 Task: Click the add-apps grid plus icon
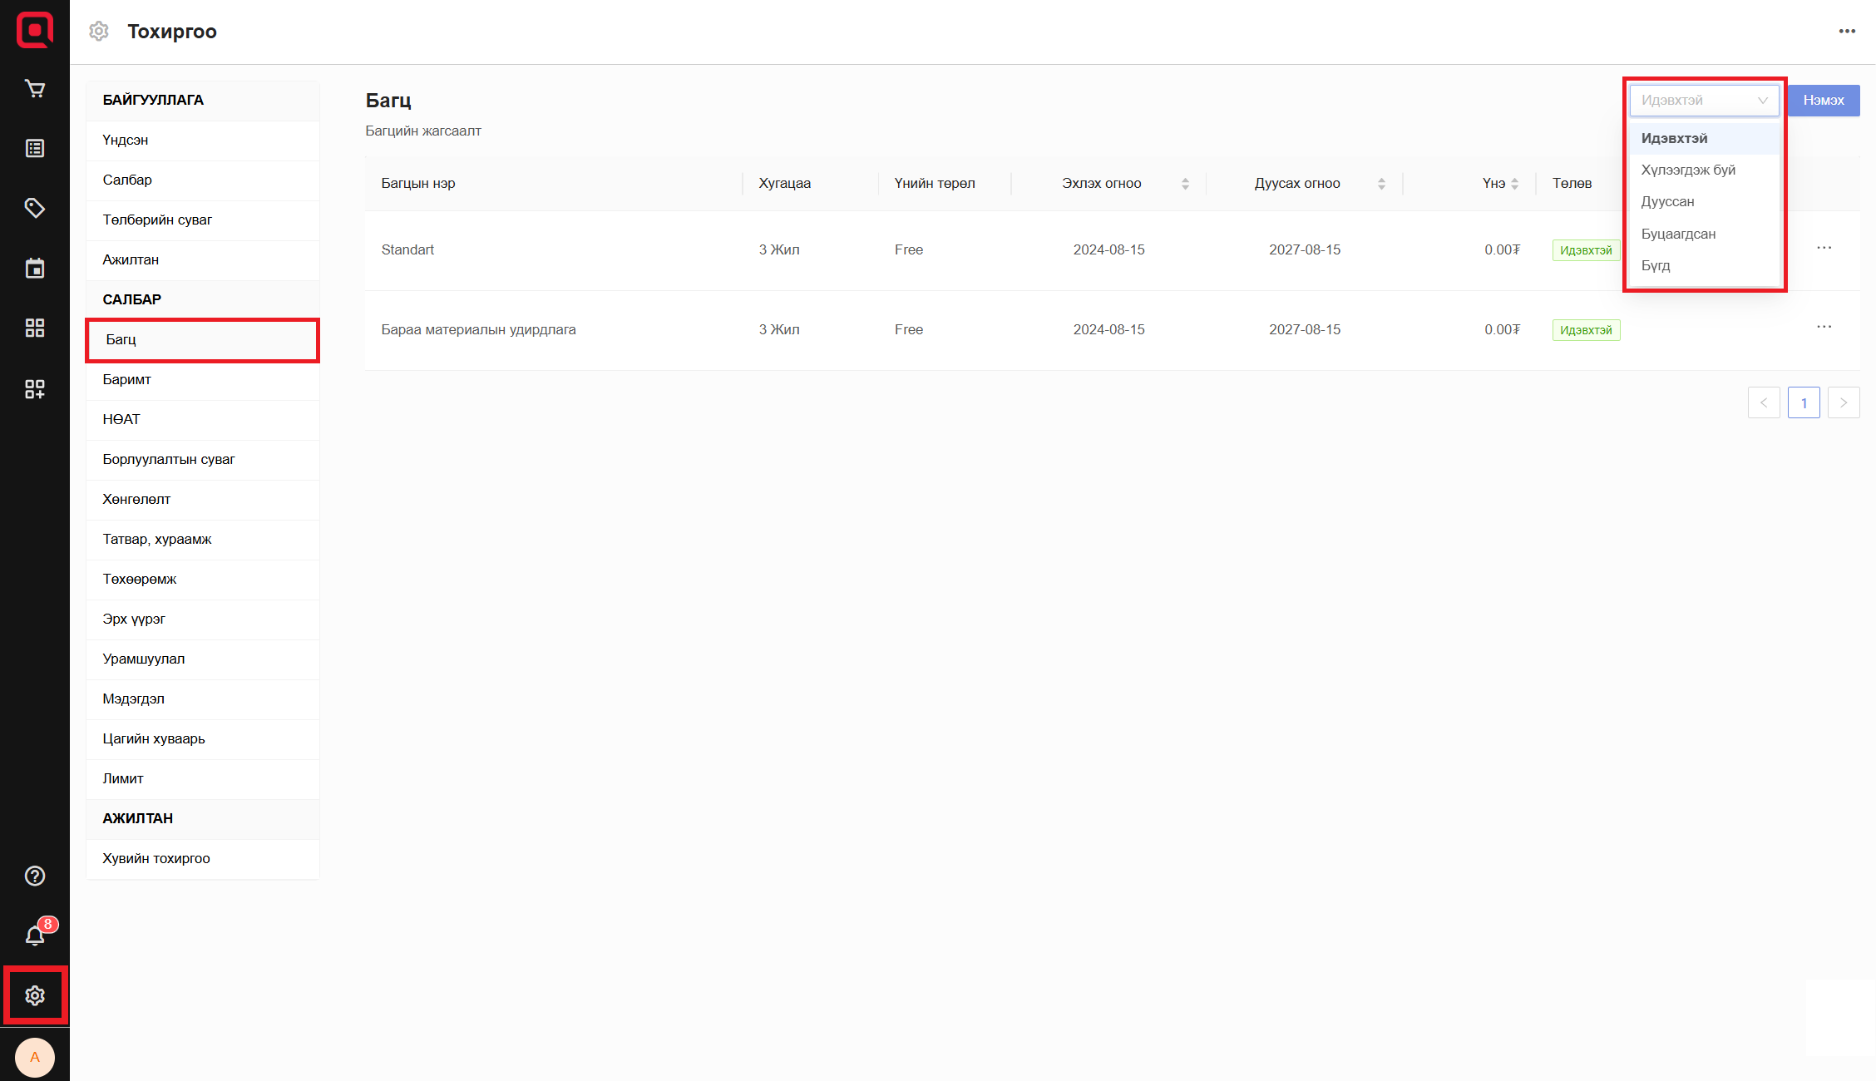coord(35,388)
